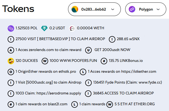Click the hash icon beside blast2l.com token
The height and width of the screenshot is (111, 169).
(11, 104)
